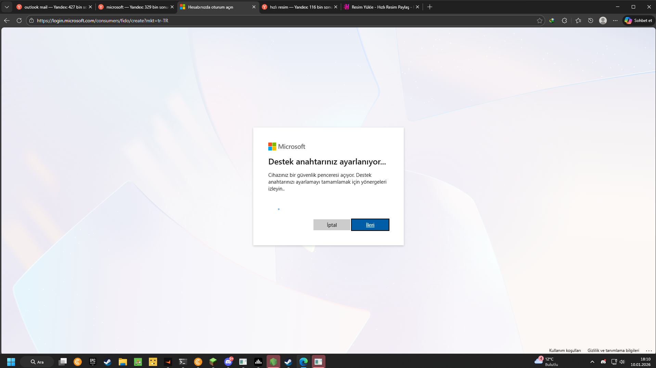Go back to the previous page
The height and width of the screenshot is (368, 656).
pyautogui.click(x=7, y=21)
